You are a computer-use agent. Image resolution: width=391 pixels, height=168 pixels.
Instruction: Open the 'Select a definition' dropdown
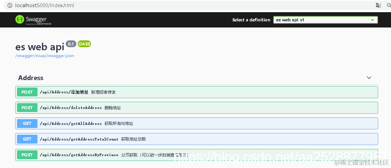[325, 20]
